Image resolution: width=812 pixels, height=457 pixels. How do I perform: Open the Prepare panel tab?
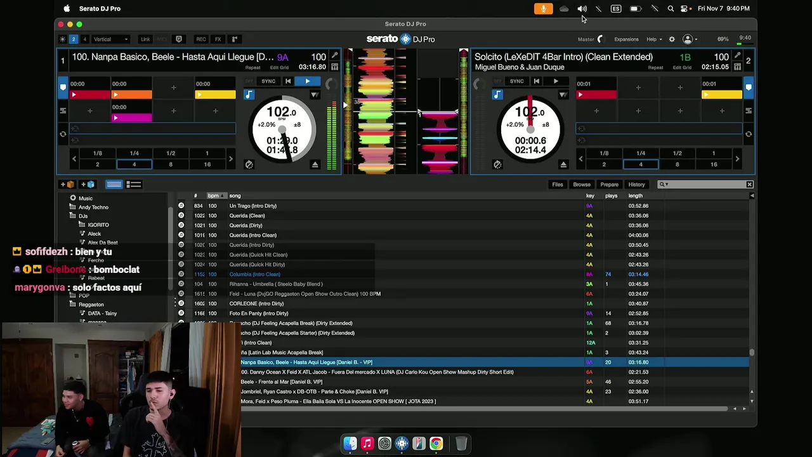pos(609,184)
